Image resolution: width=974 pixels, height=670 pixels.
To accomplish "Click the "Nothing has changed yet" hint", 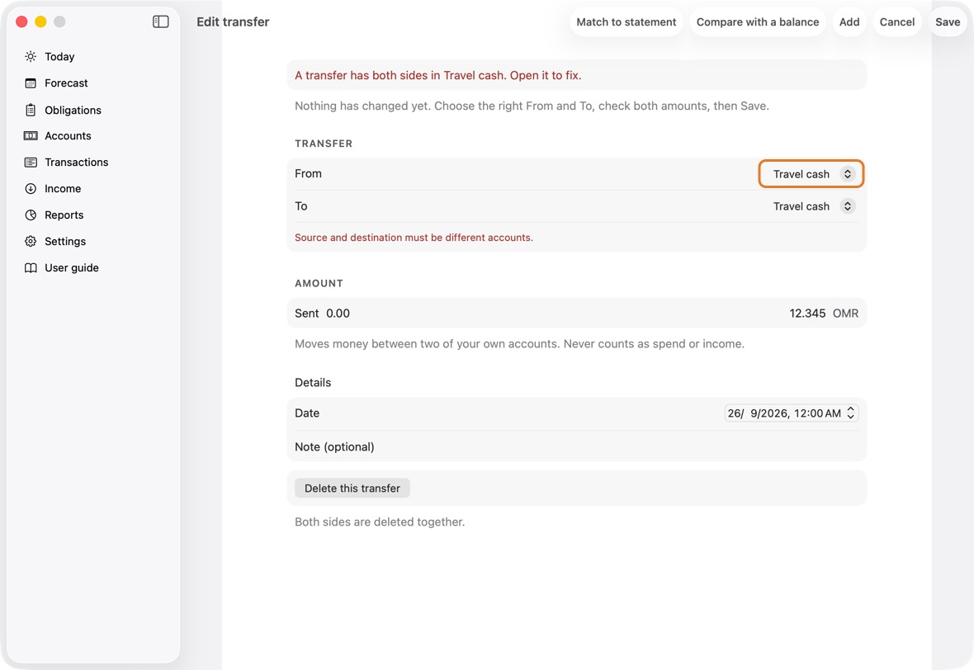I will [x=532, y=106].
